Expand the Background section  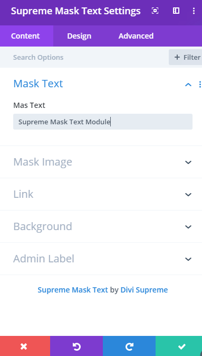pyautogui.click(x=101, y=226)
